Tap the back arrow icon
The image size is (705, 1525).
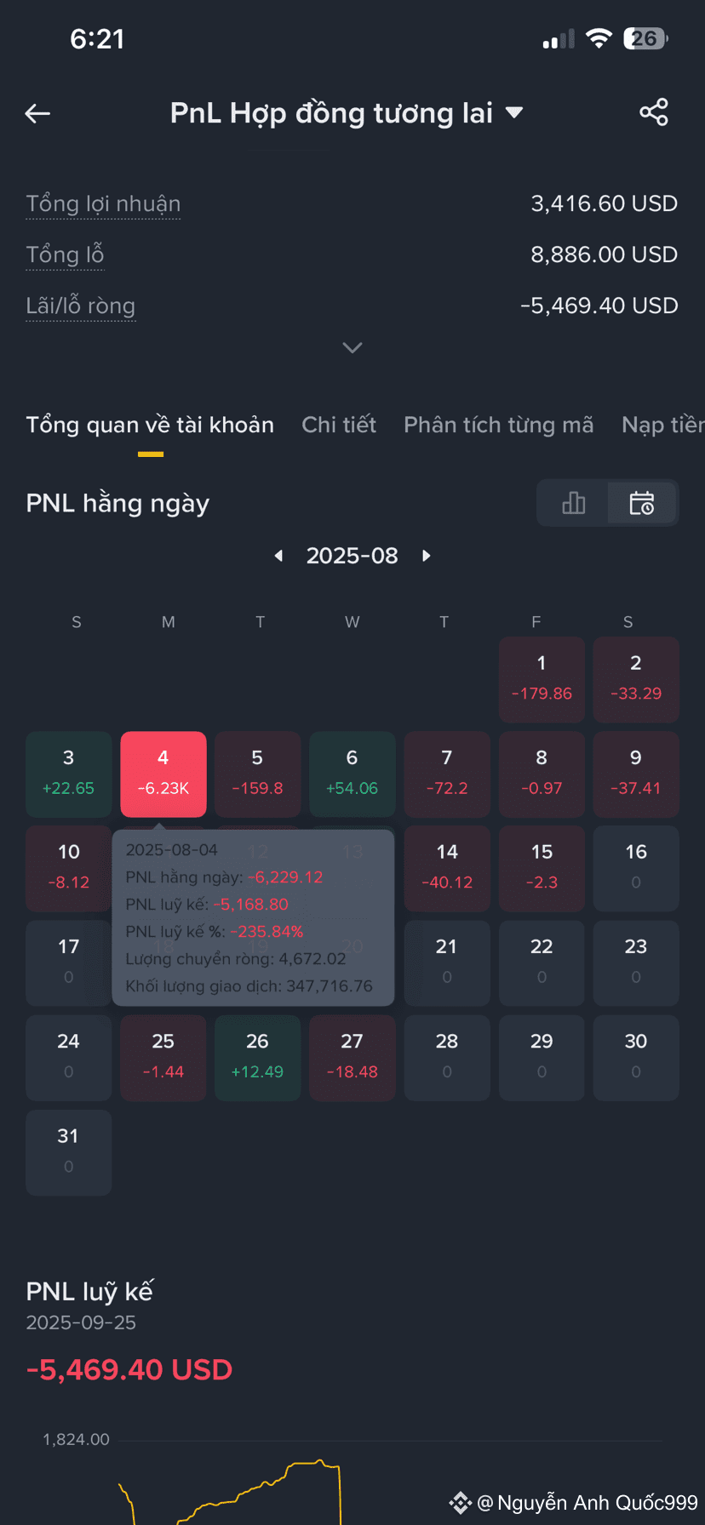click(x=37, y=113)
